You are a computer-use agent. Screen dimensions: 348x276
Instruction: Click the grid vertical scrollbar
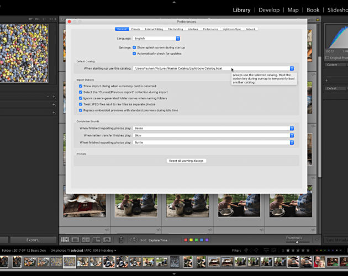[319, 117]
